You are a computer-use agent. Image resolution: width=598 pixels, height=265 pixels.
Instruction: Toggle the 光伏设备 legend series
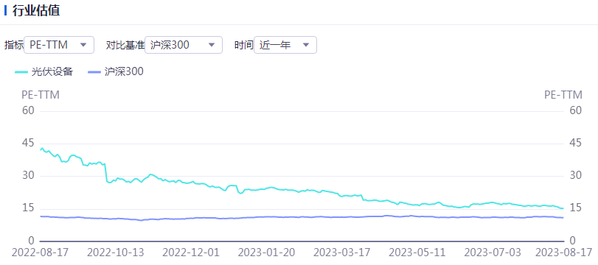point(44,71)
